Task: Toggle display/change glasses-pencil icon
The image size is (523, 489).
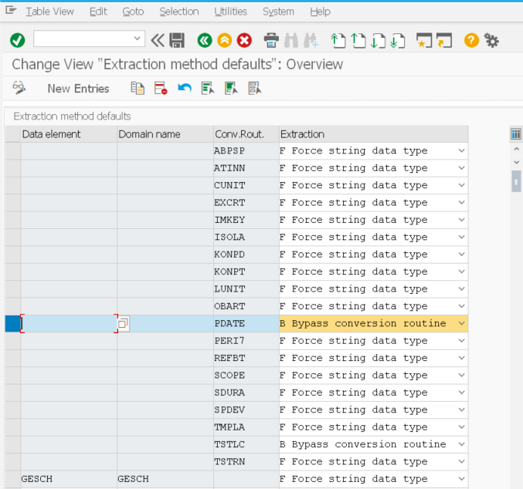Action: pyautogui.click(x=19, y=88)
